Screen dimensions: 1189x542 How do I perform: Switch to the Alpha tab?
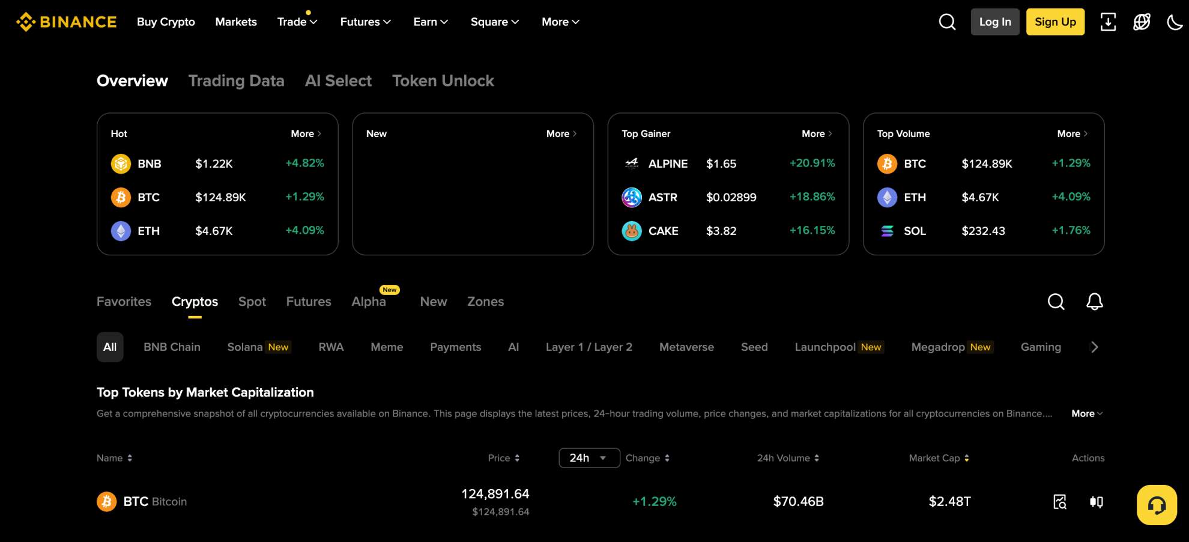click(x=369, y=302)
